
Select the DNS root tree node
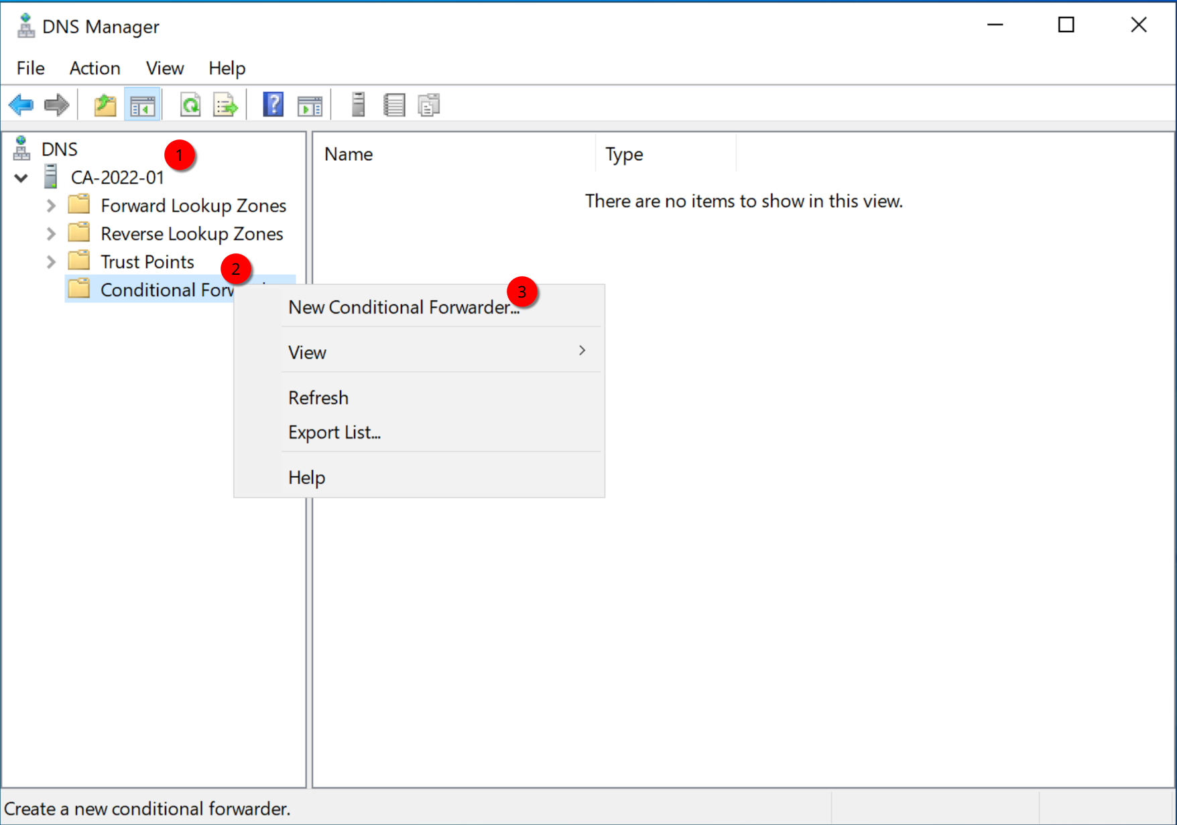59,149
